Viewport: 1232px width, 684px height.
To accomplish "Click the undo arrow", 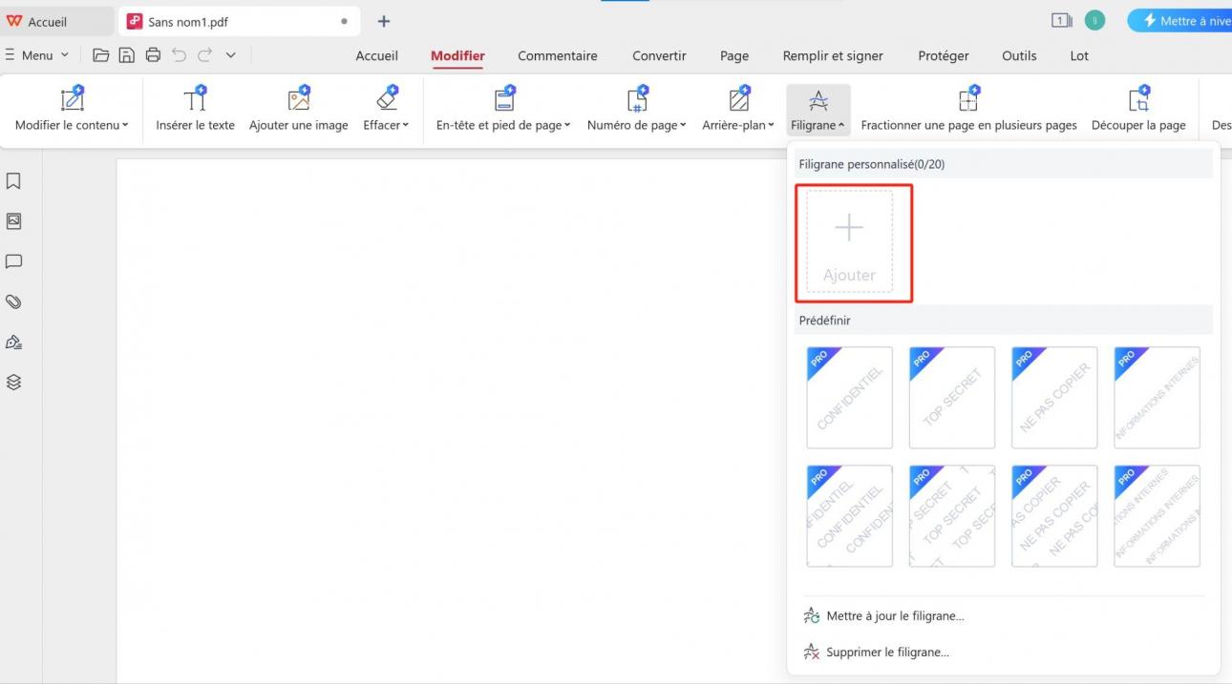I will pos(179,55).
